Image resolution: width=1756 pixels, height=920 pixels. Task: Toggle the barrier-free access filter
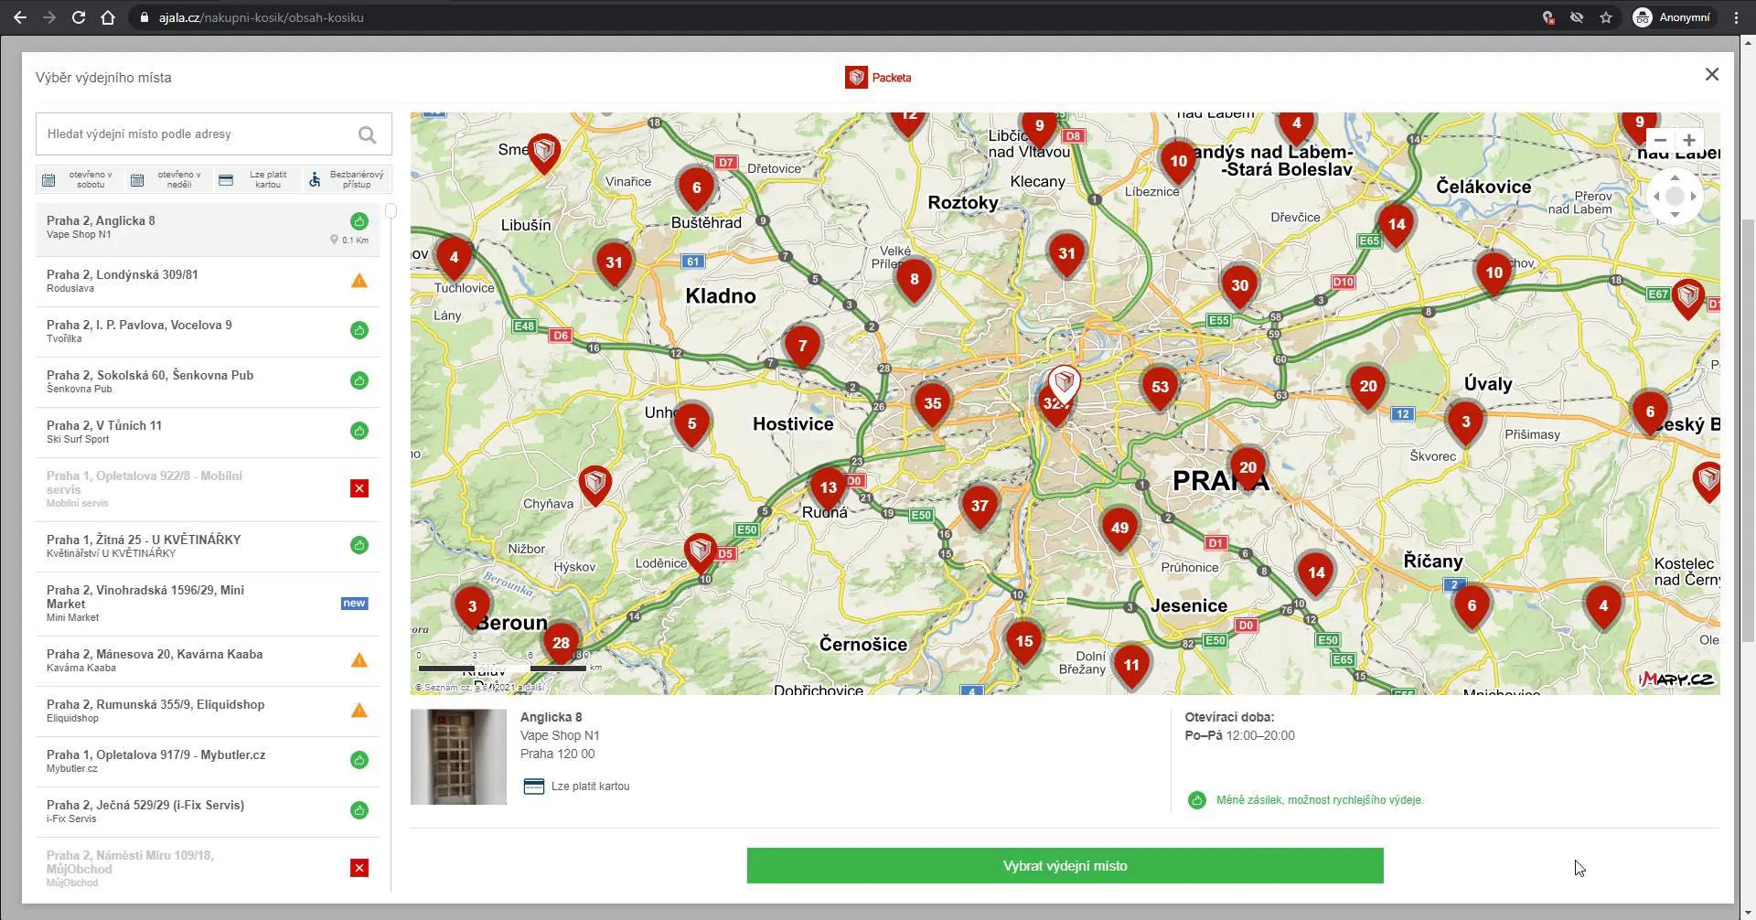pos(346,179)
